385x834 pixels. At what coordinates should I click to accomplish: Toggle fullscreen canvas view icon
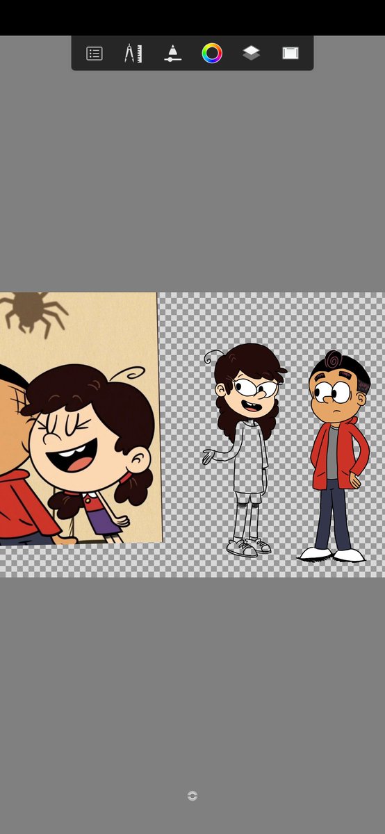pos(290,54)
